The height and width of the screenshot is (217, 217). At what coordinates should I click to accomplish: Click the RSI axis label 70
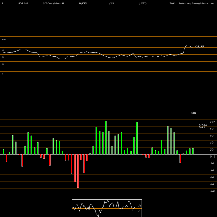pos(3,50)
